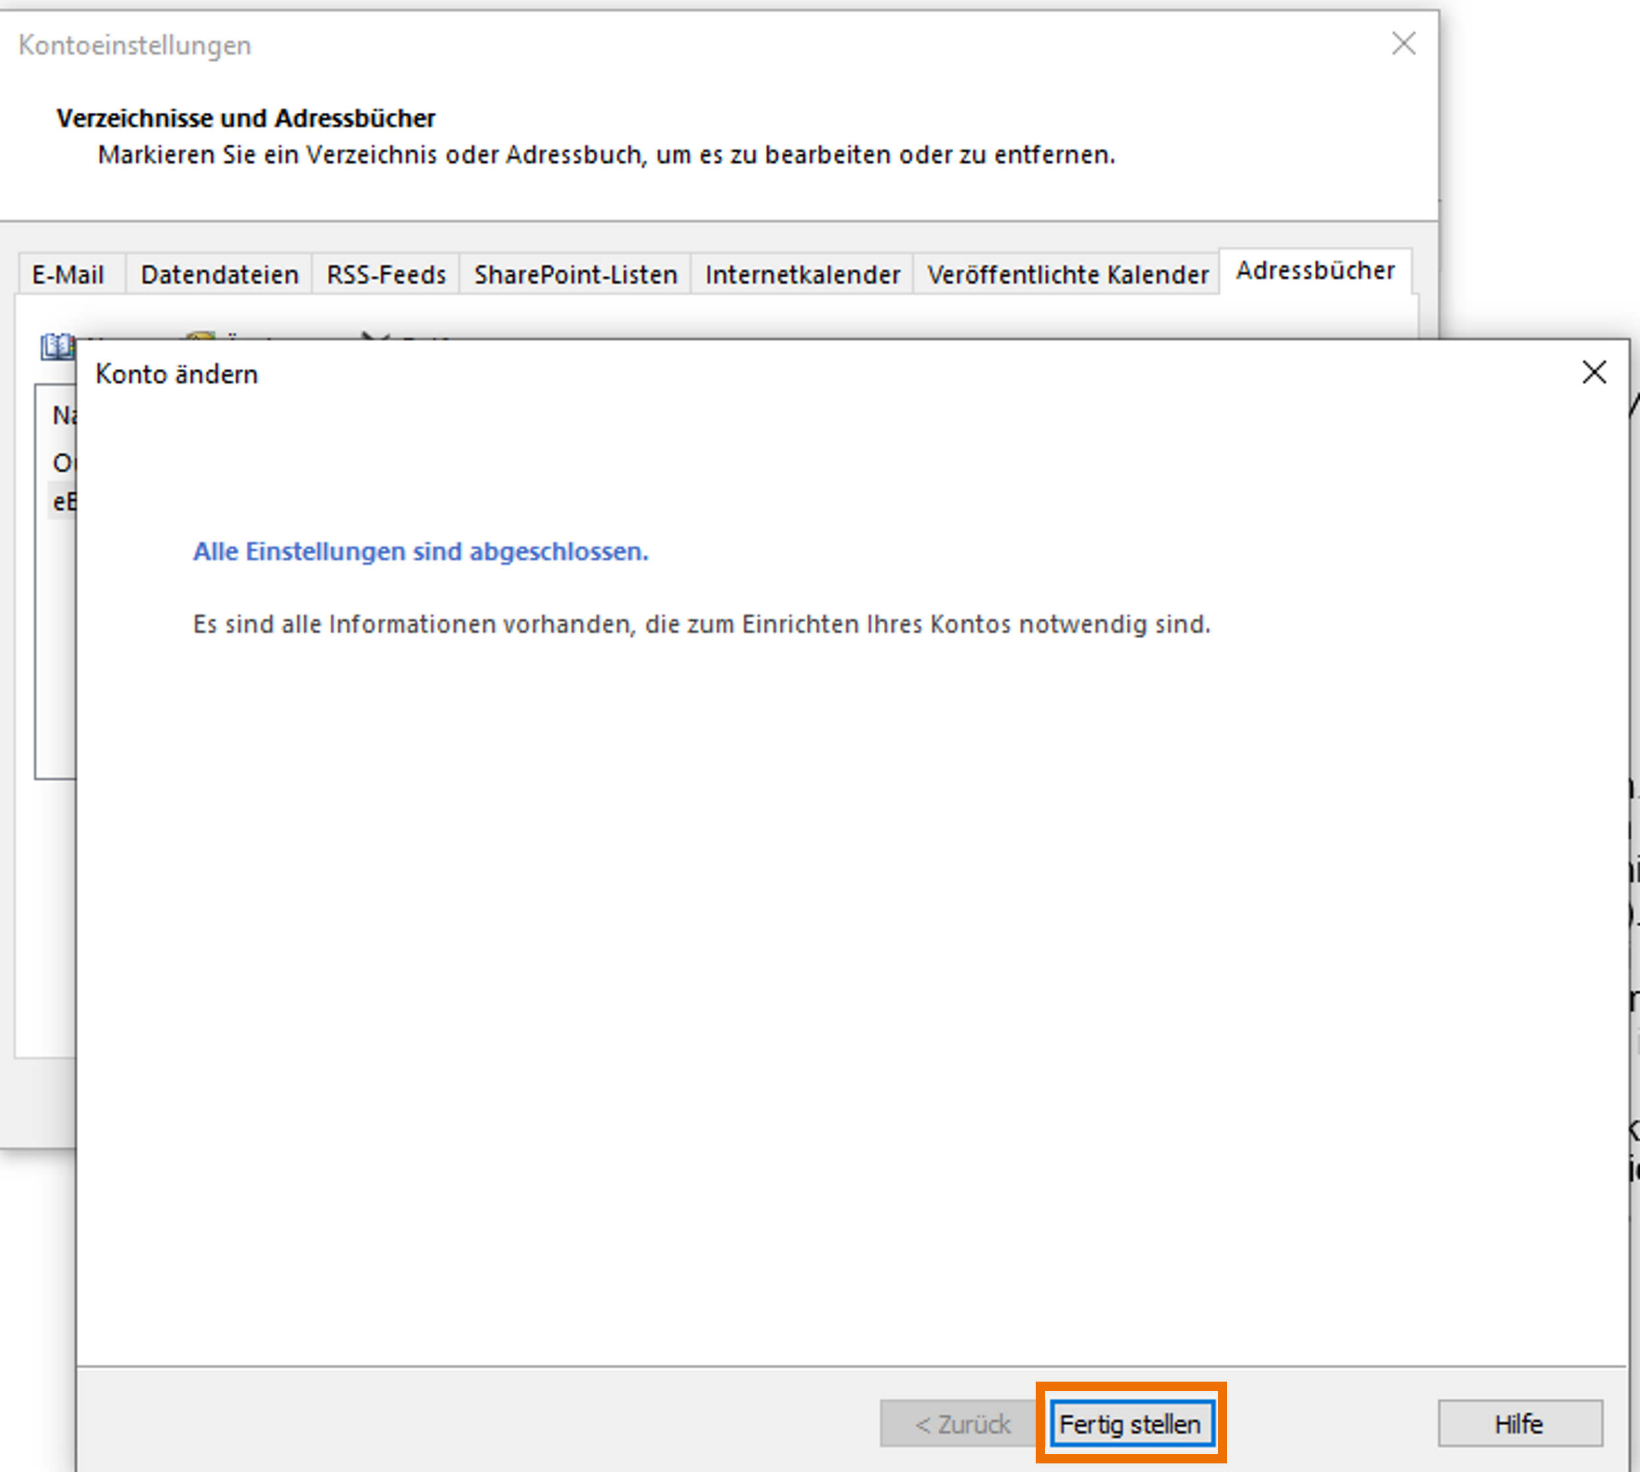This screenshot has height=1472, width=1640.
Task: Click Fertig stellen to finish setup
Action: pyautogui.click(x=1131, y=1423)
